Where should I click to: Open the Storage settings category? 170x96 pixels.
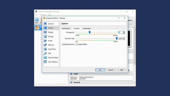tap(51, 36)
